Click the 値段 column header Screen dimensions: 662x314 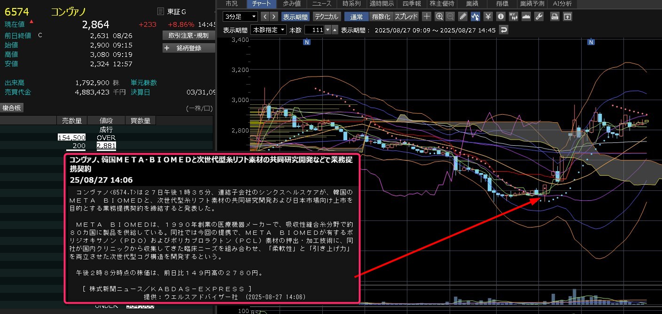106,121
